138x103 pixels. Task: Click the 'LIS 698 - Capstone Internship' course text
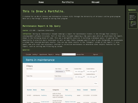41,31
